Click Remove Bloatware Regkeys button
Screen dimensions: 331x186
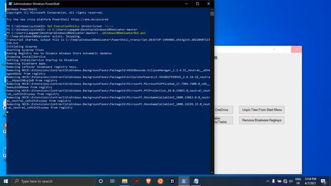(262, 120)
